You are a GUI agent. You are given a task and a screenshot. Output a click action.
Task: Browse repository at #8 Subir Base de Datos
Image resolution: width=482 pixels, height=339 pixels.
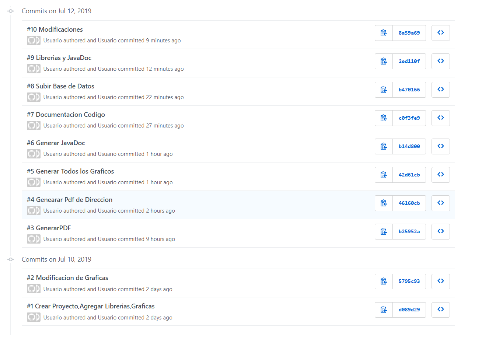(441, 90)
